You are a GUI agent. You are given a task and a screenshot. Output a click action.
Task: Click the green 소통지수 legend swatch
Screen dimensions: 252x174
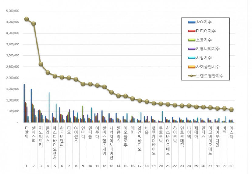[x=191, y=40]
